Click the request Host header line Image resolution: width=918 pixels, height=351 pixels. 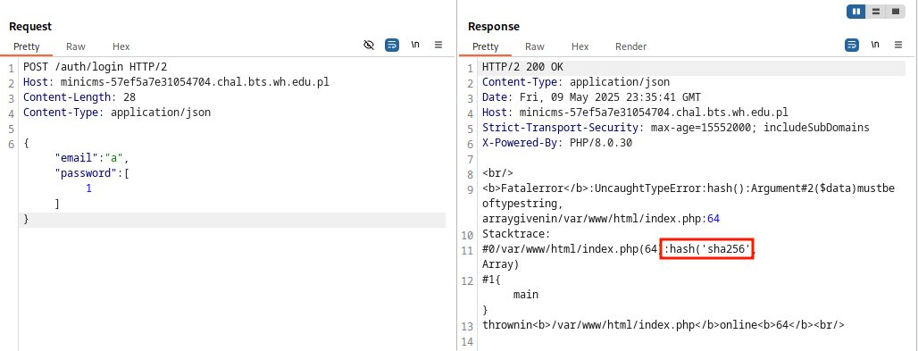[x=176, y=82]
